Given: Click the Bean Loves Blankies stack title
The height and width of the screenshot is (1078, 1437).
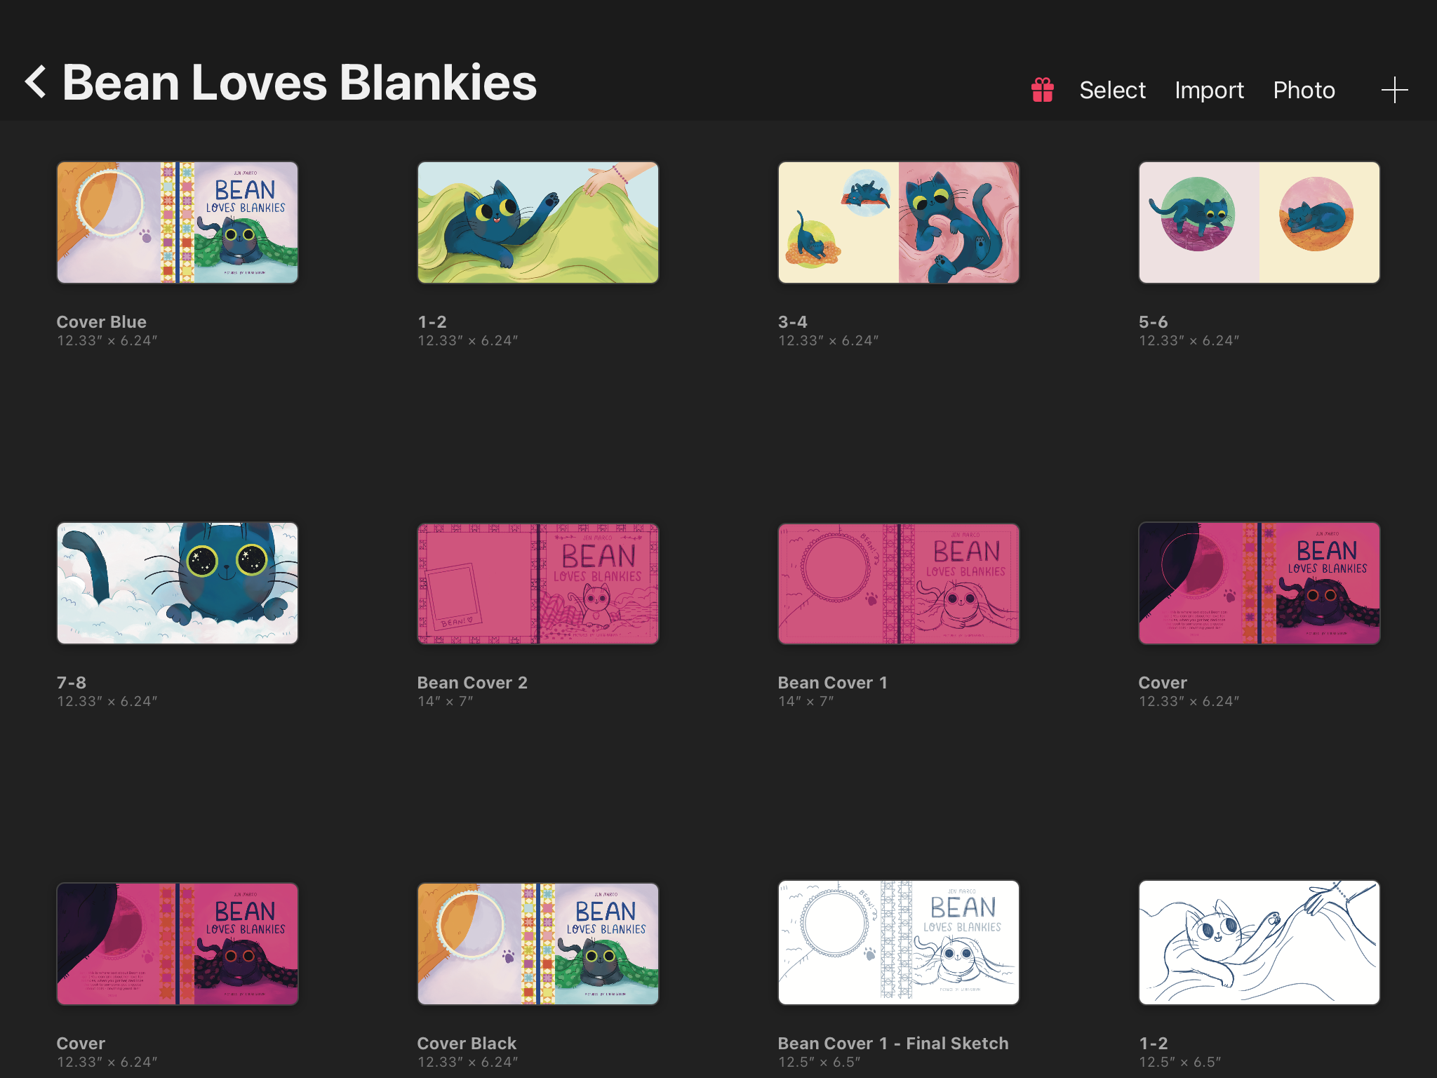Looking at the screenshot, I should (x=300, y=83).
